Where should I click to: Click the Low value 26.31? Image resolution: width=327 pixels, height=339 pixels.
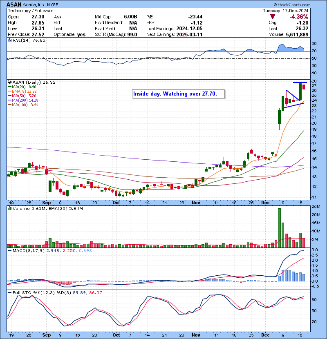coord(38,29)
